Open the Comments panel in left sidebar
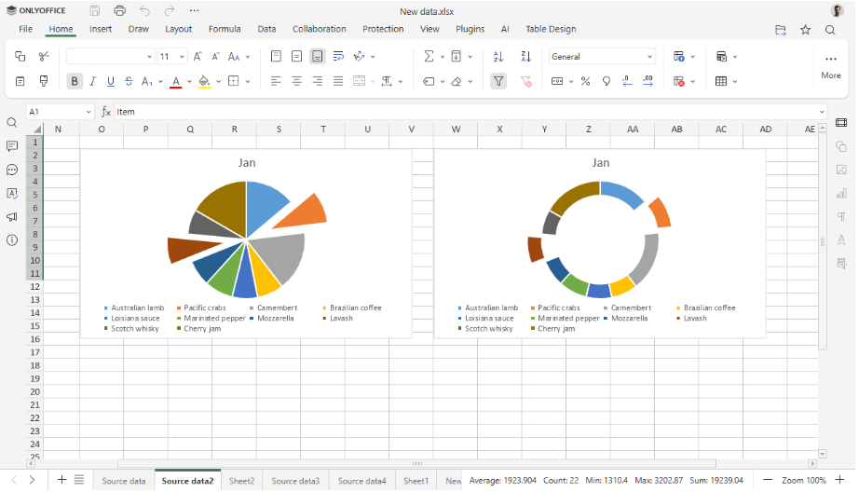Screen dimensions: 859x492 click(x=12, y=146)
